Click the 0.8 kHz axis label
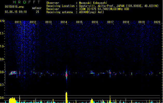 pyautogui.click(x=2, y=72)
